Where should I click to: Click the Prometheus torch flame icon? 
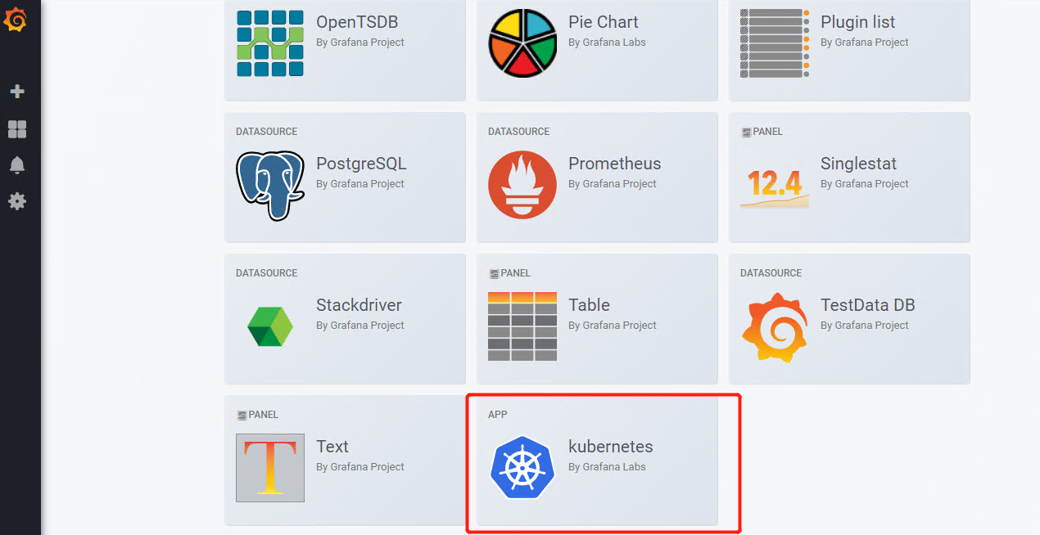click(522, 184)
